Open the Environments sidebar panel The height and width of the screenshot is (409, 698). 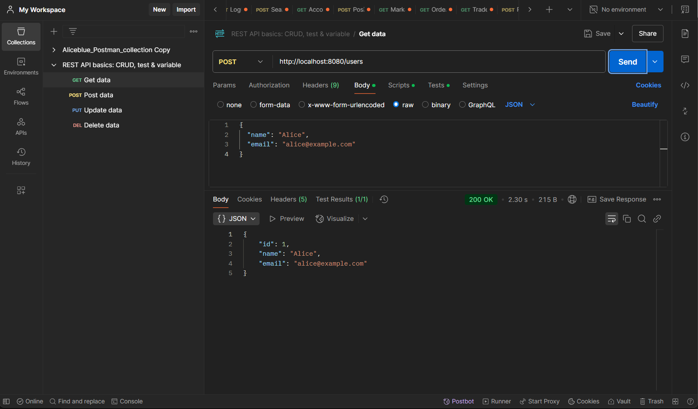[21, 67]
